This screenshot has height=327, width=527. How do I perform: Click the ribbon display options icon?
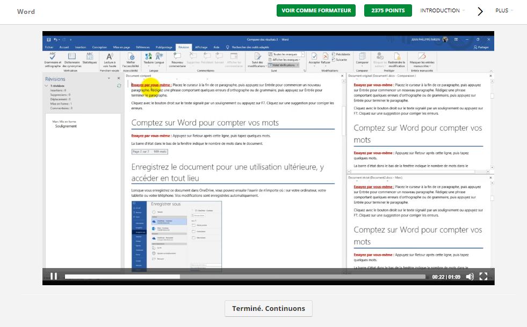[456, 40]
